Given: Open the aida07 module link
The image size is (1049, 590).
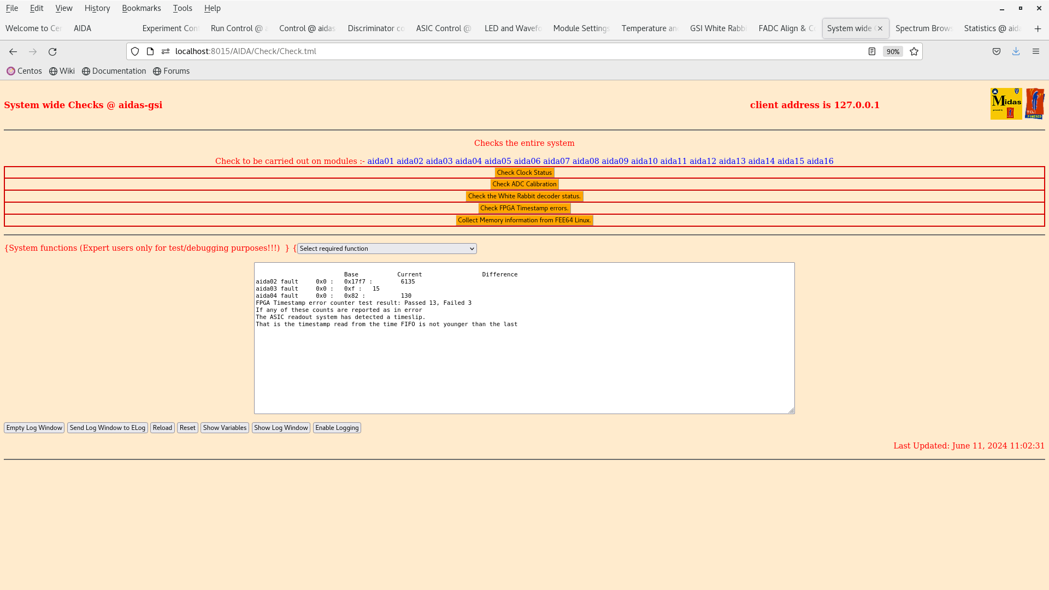Looking at the screenshot, I should [556, 161].
